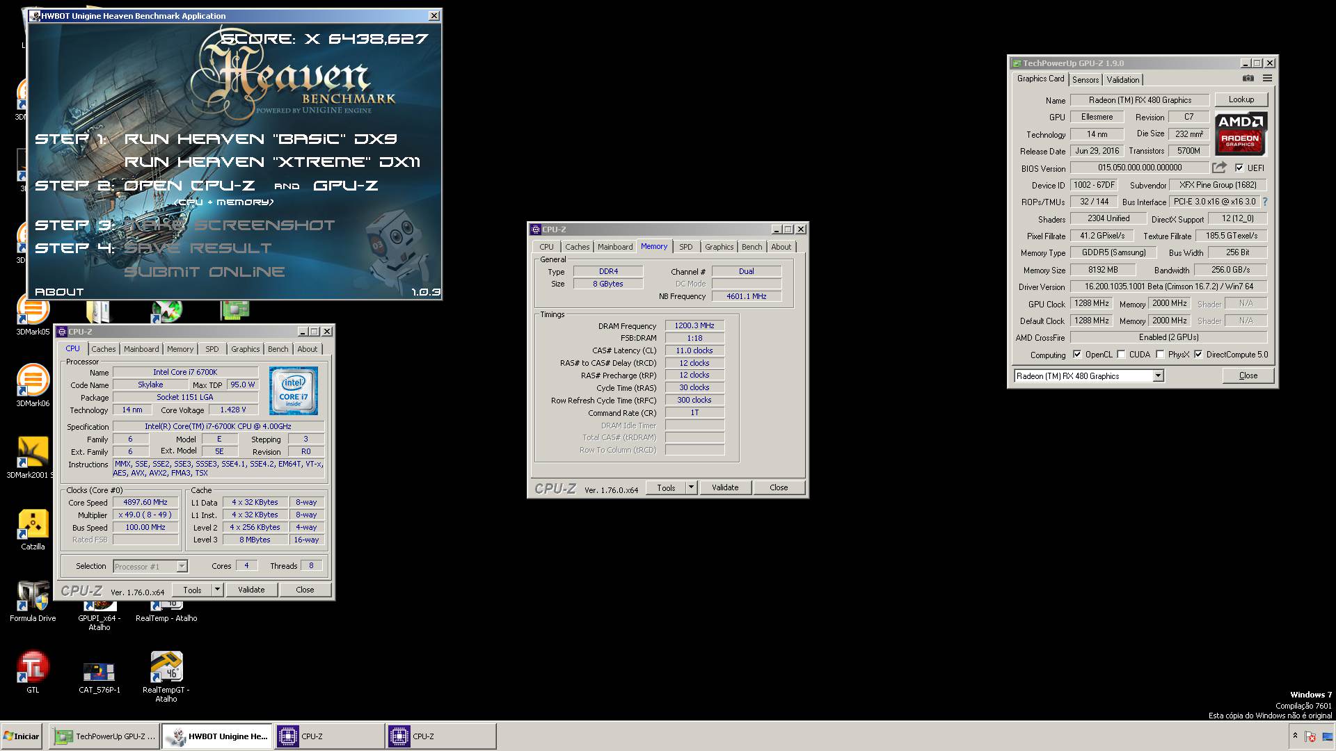Open the RealTempGT - Atalho shortcut
This screenshot has width=1336, height=751.
(x=166, y=677)
